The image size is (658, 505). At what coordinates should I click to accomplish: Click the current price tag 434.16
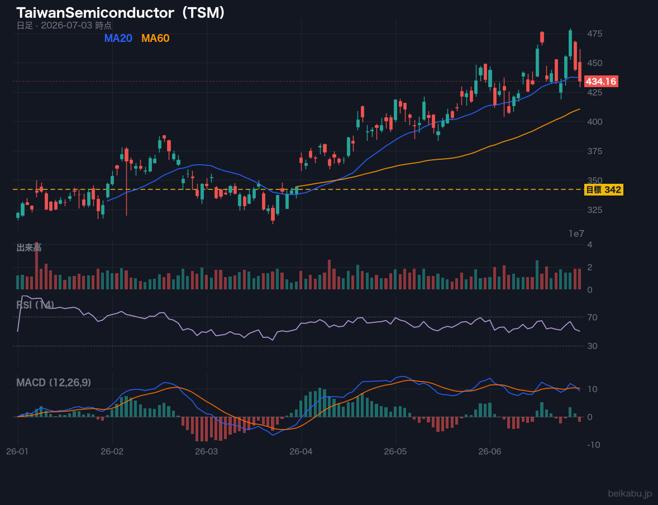click(x=601, y=82)
